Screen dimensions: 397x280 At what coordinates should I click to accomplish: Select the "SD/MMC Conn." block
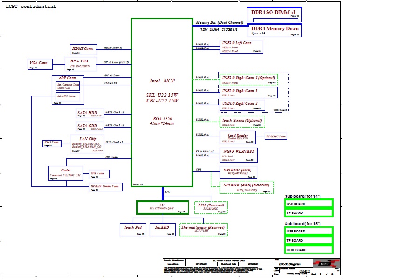pos(276,137)
